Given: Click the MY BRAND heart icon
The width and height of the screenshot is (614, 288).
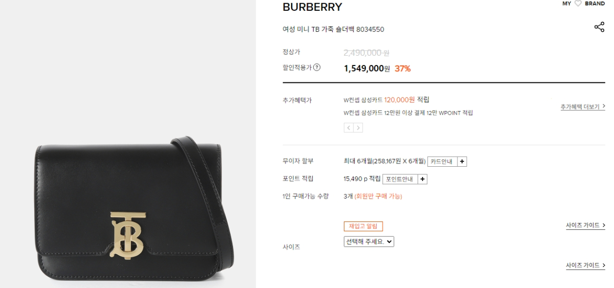Looking at the screenshot, I should pyautogui.click(x=578, y=4).
